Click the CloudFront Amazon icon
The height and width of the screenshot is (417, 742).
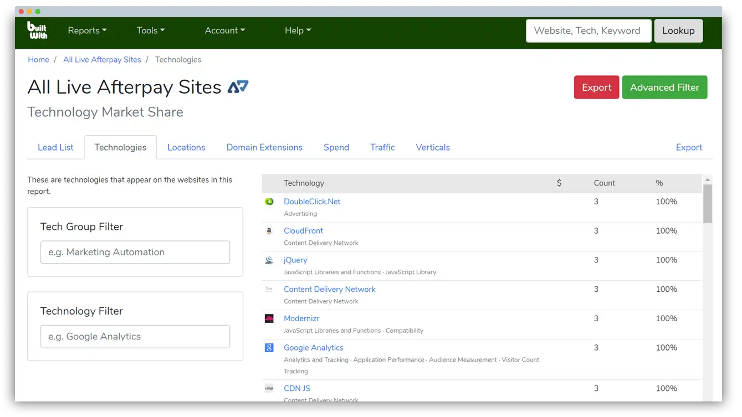pyautogui.click(x=269, y=231)
